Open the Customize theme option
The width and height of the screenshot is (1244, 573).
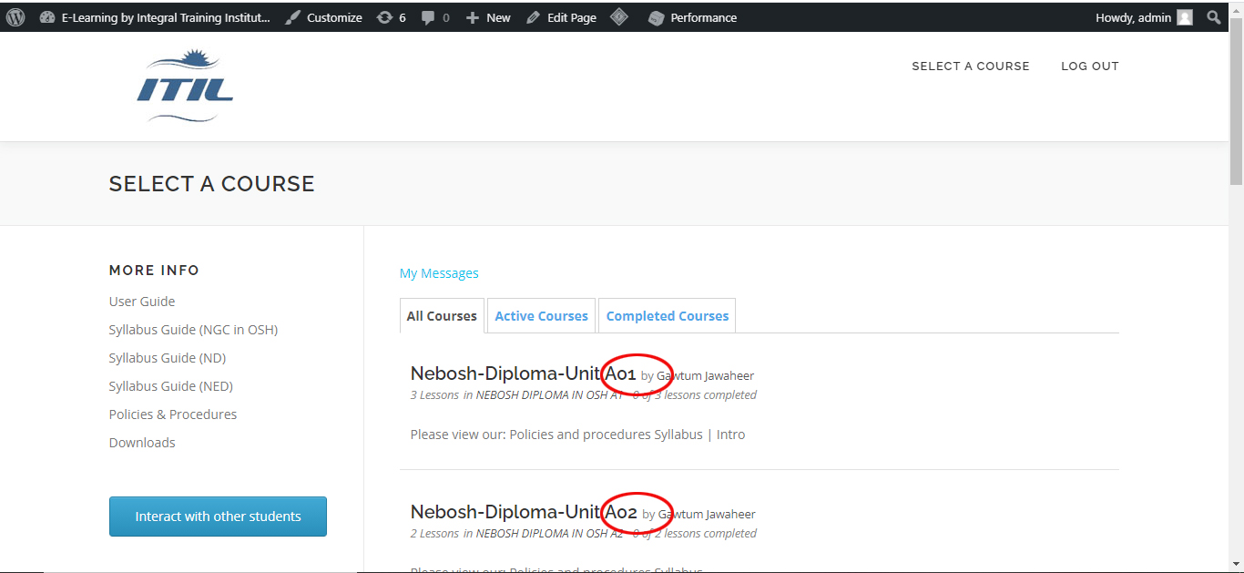[323, 17]
